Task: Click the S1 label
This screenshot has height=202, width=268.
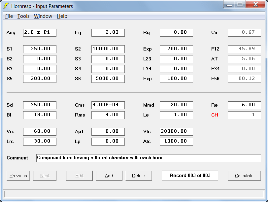Action: point(9,49)
